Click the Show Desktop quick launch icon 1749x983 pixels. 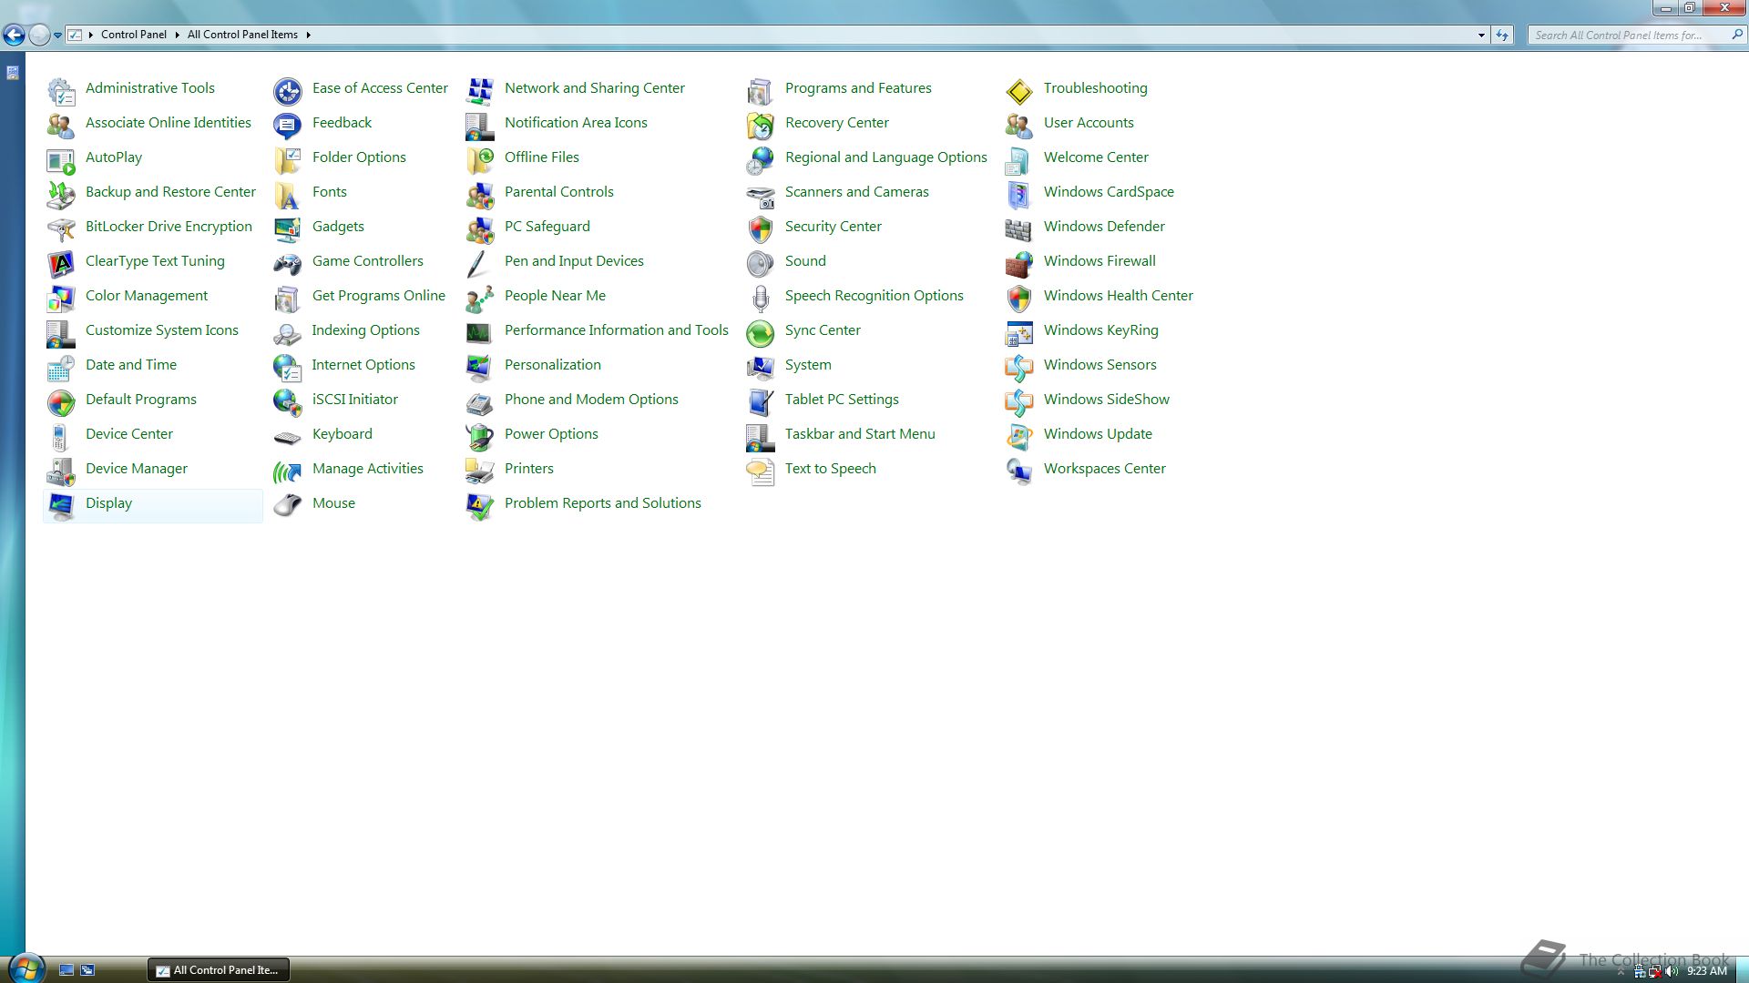pos(66,970)
